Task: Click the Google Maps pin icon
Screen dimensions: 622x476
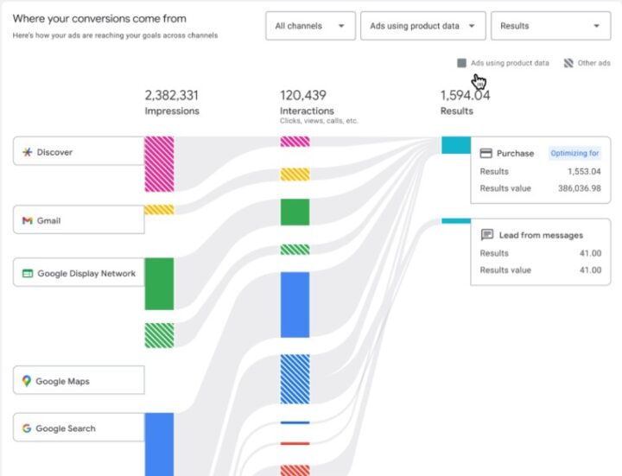Action: point(27,381)
